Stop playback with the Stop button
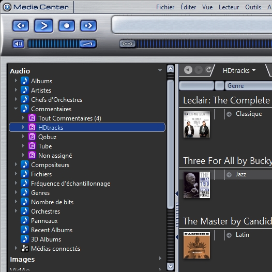The image size is (272, 272). pos(67,26)
